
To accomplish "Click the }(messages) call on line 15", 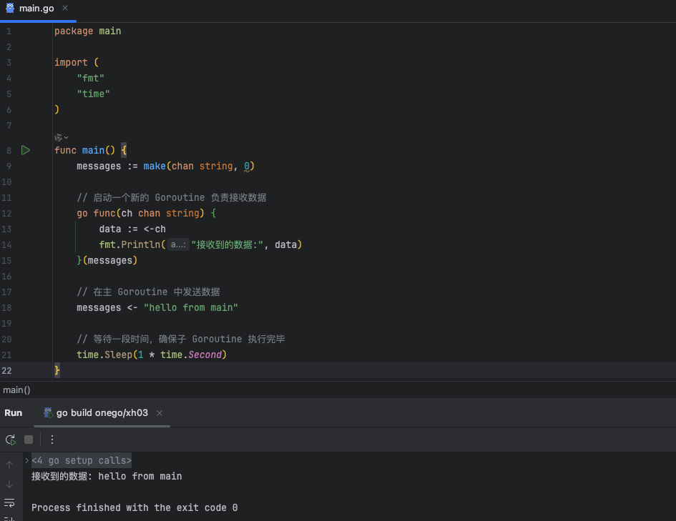I will 107,260.
